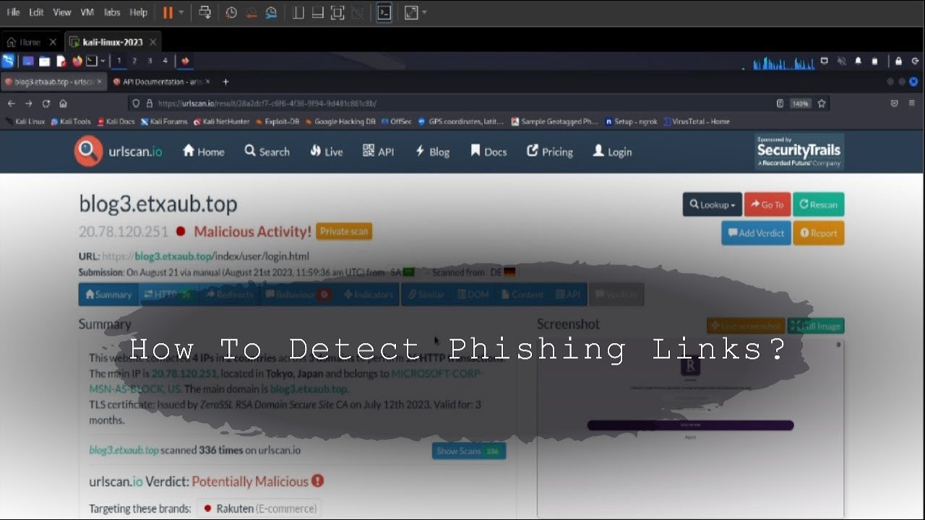Switch to workspace 4
925x520 pixels.
click(x=165, y=61)
